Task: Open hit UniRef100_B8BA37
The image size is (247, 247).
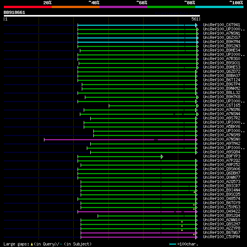Action: click(x=222, y=76)
